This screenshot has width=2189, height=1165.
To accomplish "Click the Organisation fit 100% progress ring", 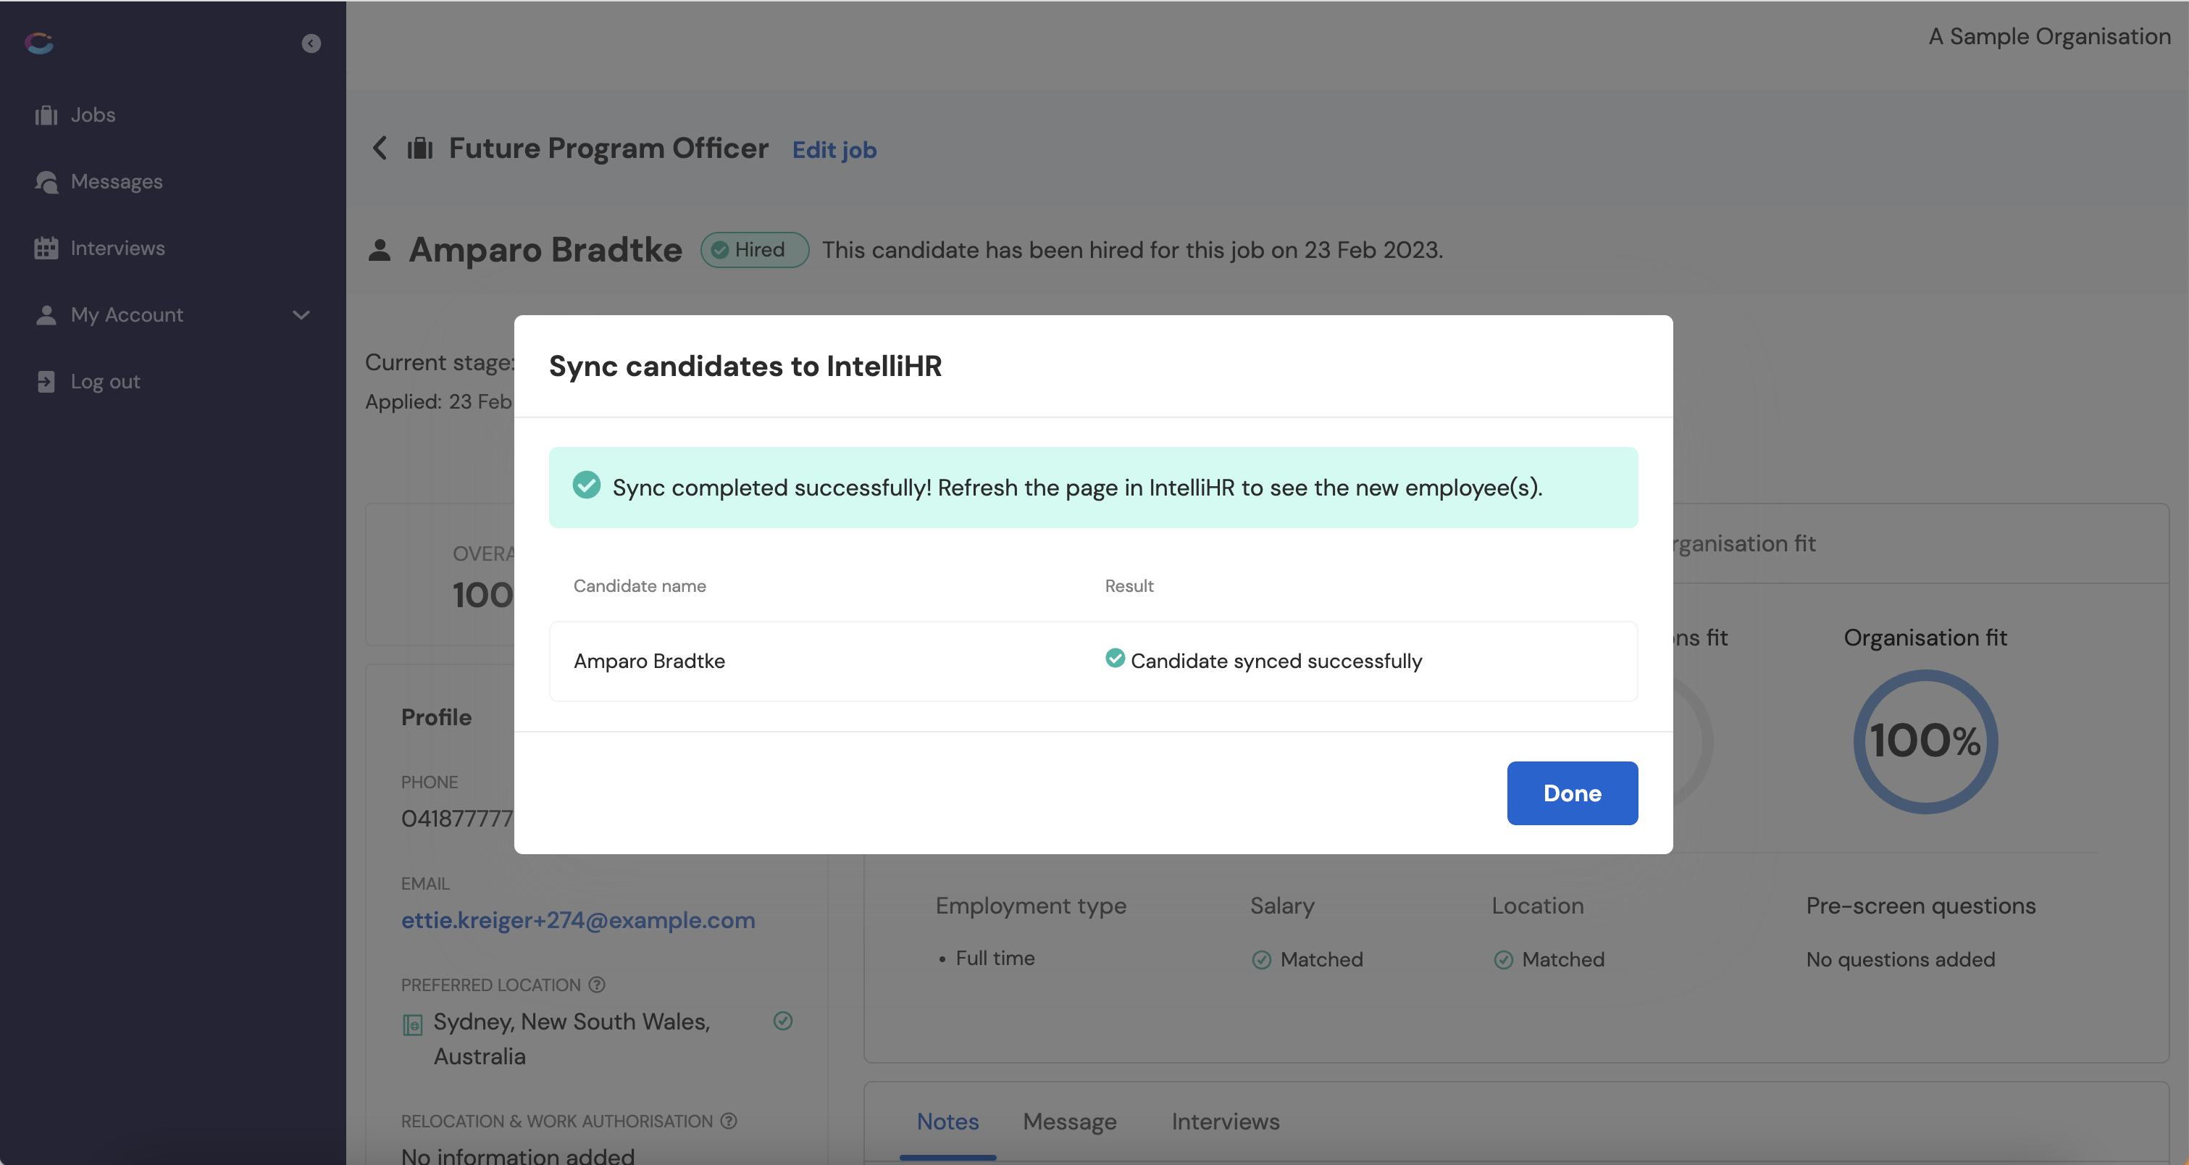I will (1925, 742).
